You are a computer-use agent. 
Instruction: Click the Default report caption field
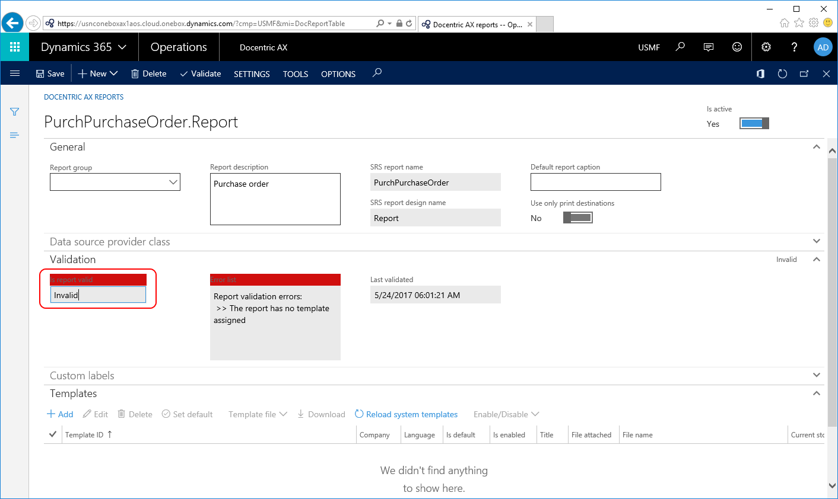[x=596, y=182]
